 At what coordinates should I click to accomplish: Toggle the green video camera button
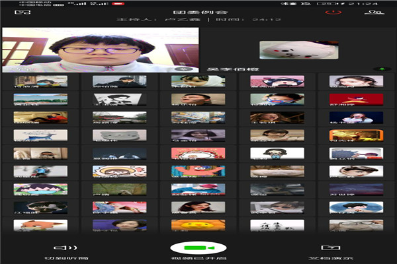coord(198,248)
